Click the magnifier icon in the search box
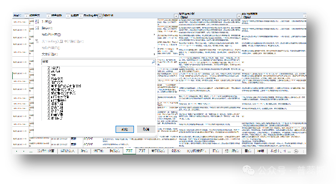Screen dimensions: 336x184 point(153,62)
